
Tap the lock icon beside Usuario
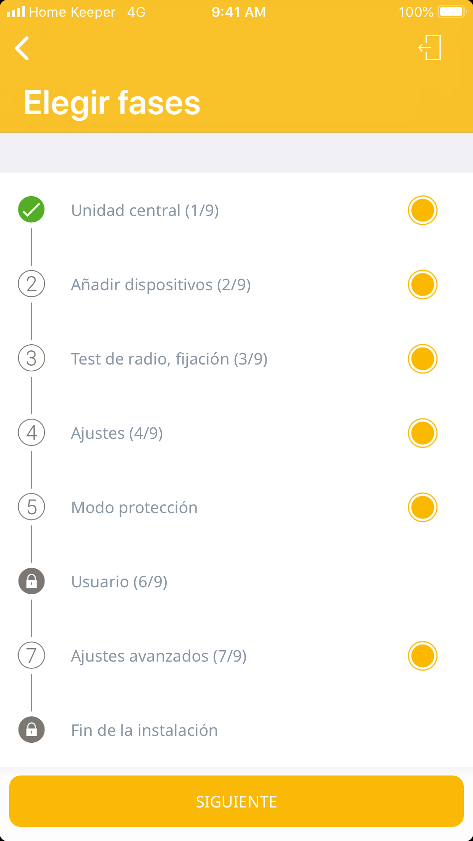coord(31,581)
